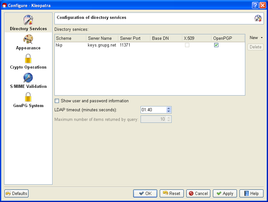Click the LDAP timeout 01:40 field
This screenshot has width=268, height=202.
[x=153, y=110]
